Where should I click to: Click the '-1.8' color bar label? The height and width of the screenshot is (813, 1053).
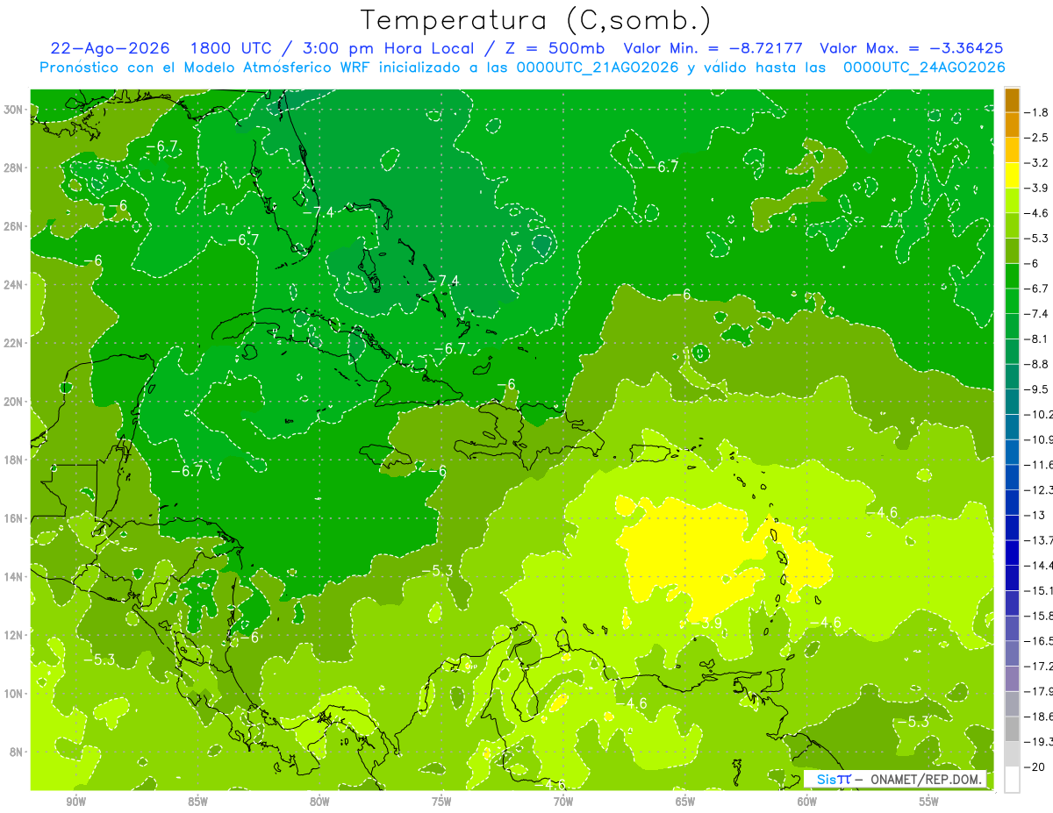click(x=1036, y=112)
